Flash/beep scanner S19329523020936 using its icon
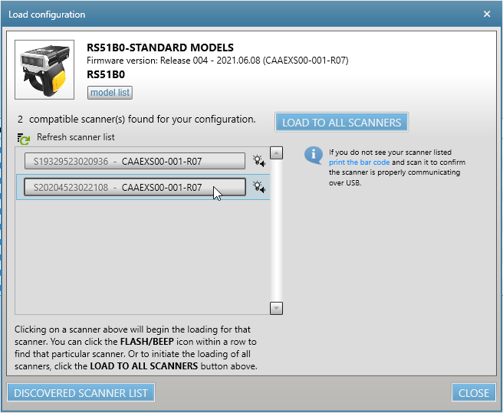503x413 pixels. click(x=258, y=161)
